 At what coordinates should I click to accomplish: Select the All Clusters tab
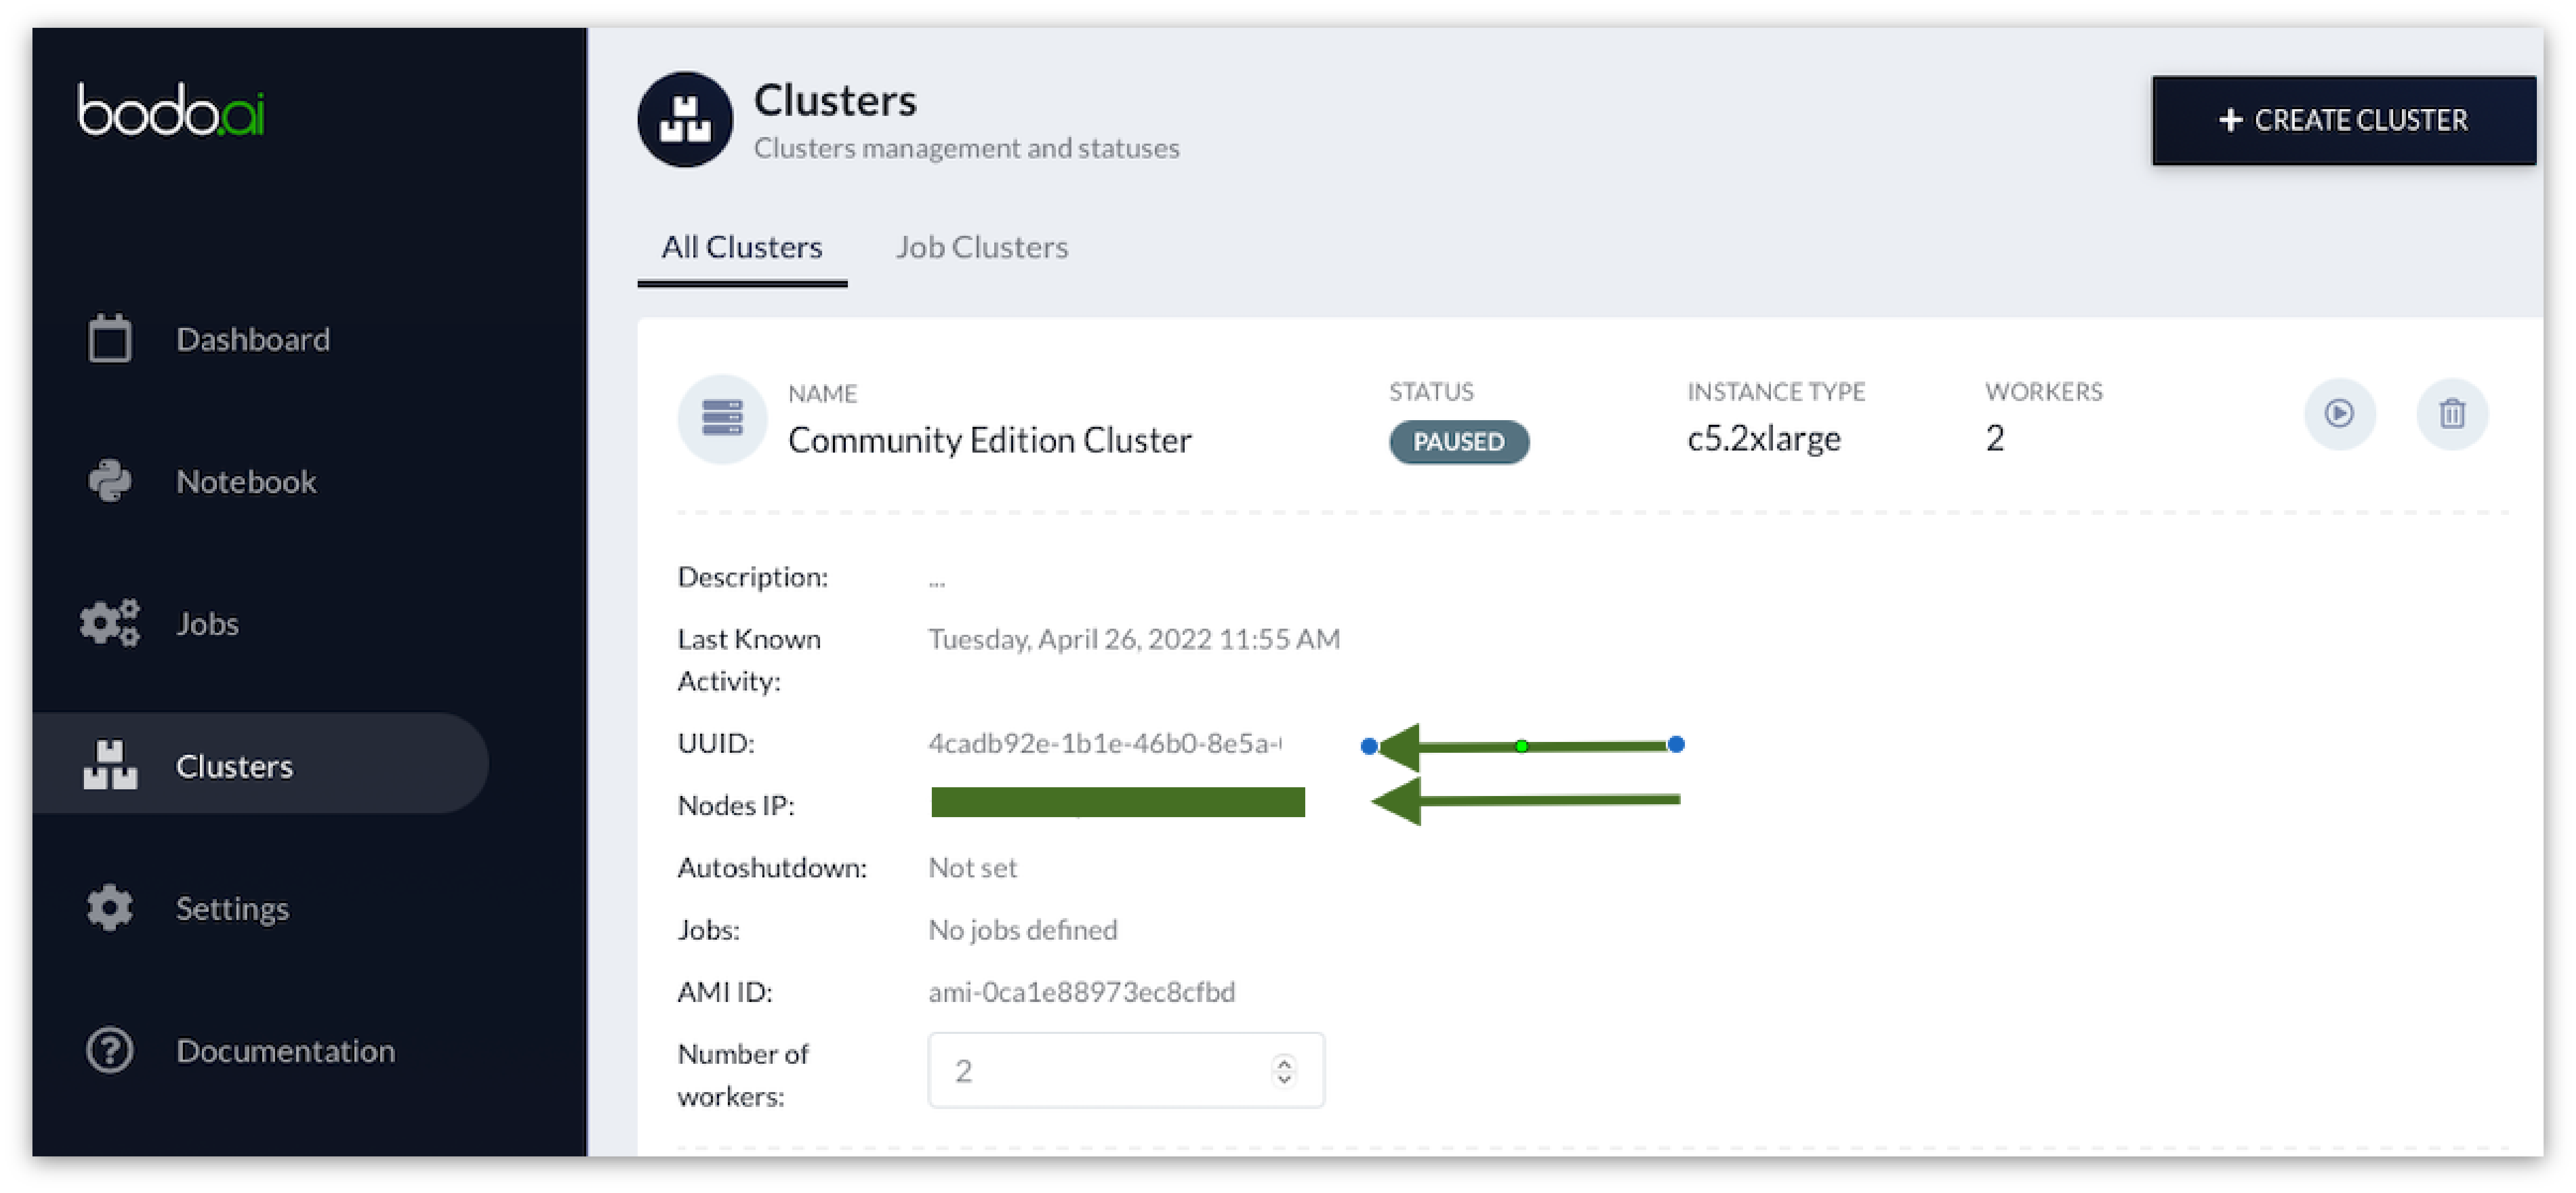point(741,247)
